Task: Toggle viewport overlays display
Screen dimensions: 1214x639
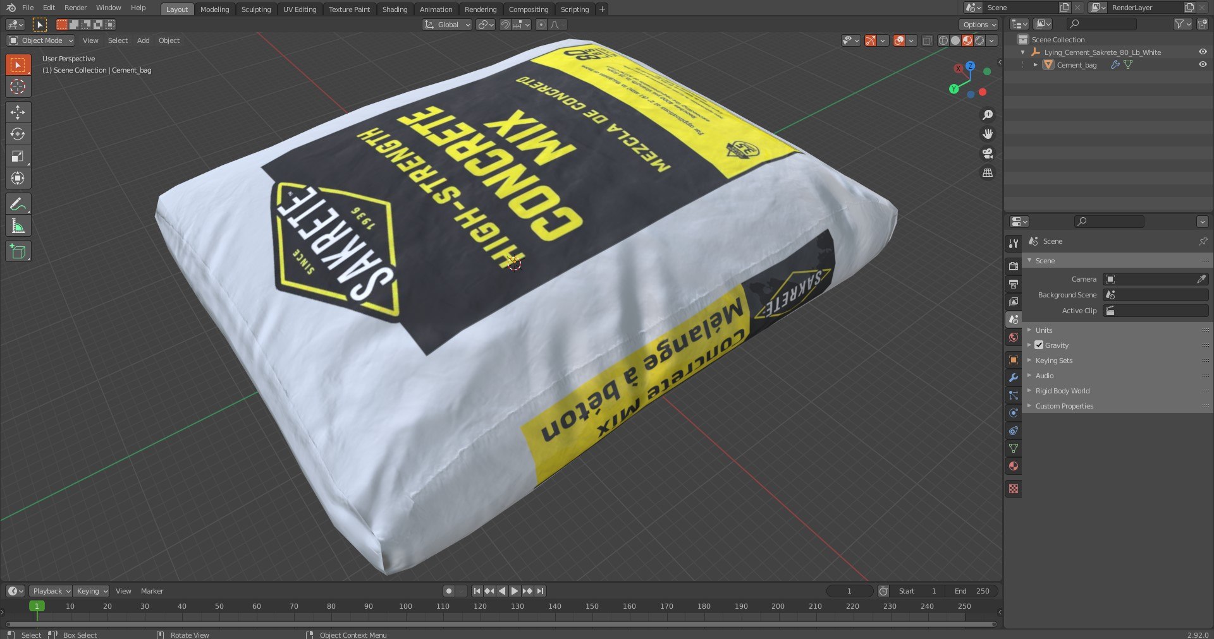Action: [x=899, y=40]
